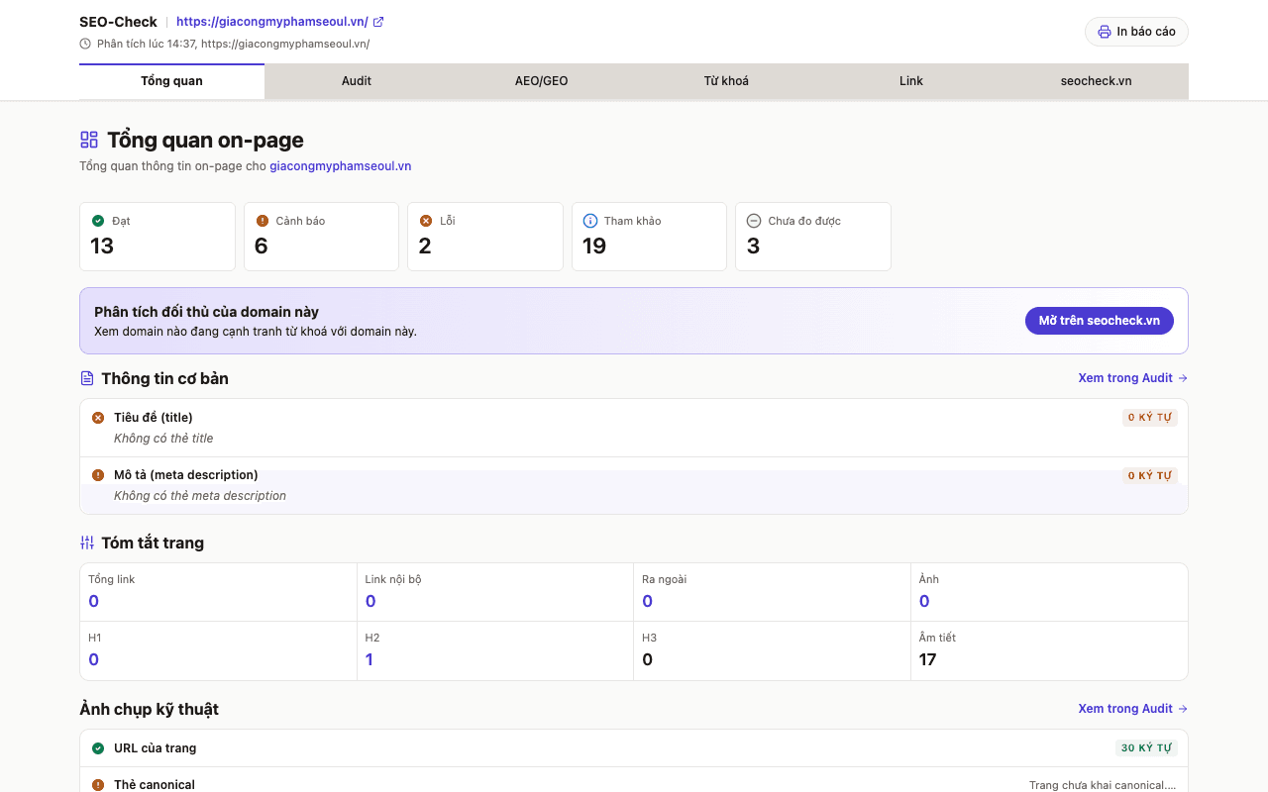1268x792 pixels.
Task: Click the minus-circle icon on Chưa đo được card
Action: [x=754, y=221]
